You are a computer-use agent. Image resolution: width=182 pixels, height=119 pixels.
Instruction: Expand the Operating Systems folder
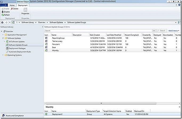[3, 55]
